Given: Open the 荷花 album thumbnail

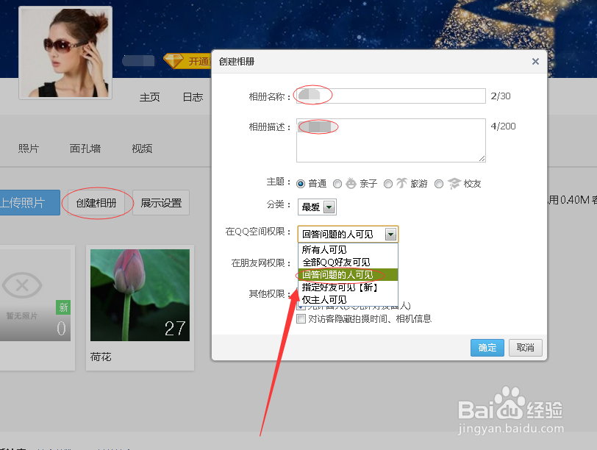Looking at the screenshot, I should click(x=140, y=295).
